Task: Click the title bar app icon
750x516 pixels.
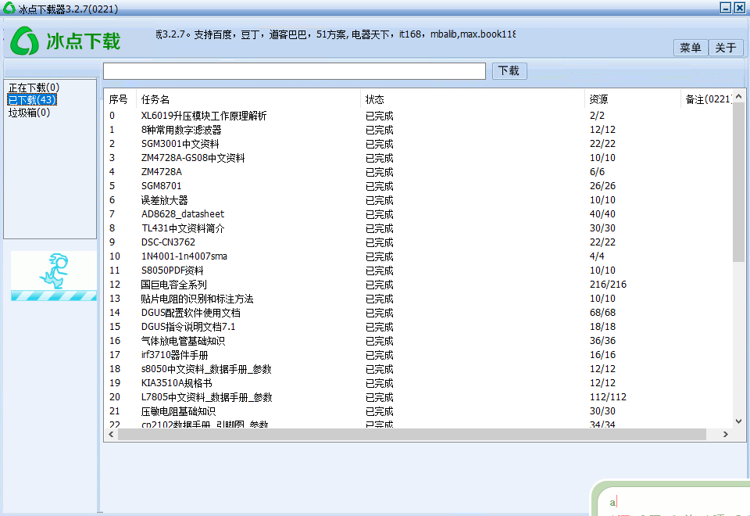Action: click(x=9, y=8)
